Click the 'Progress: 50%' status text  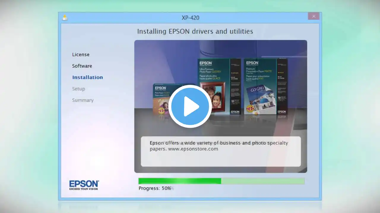[155, 188]
